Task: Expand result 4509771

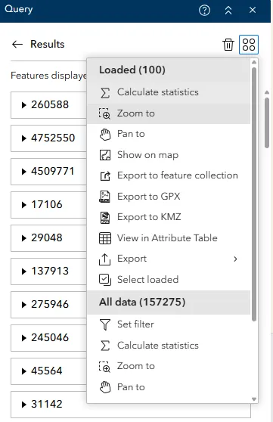Action: point(23,172)
